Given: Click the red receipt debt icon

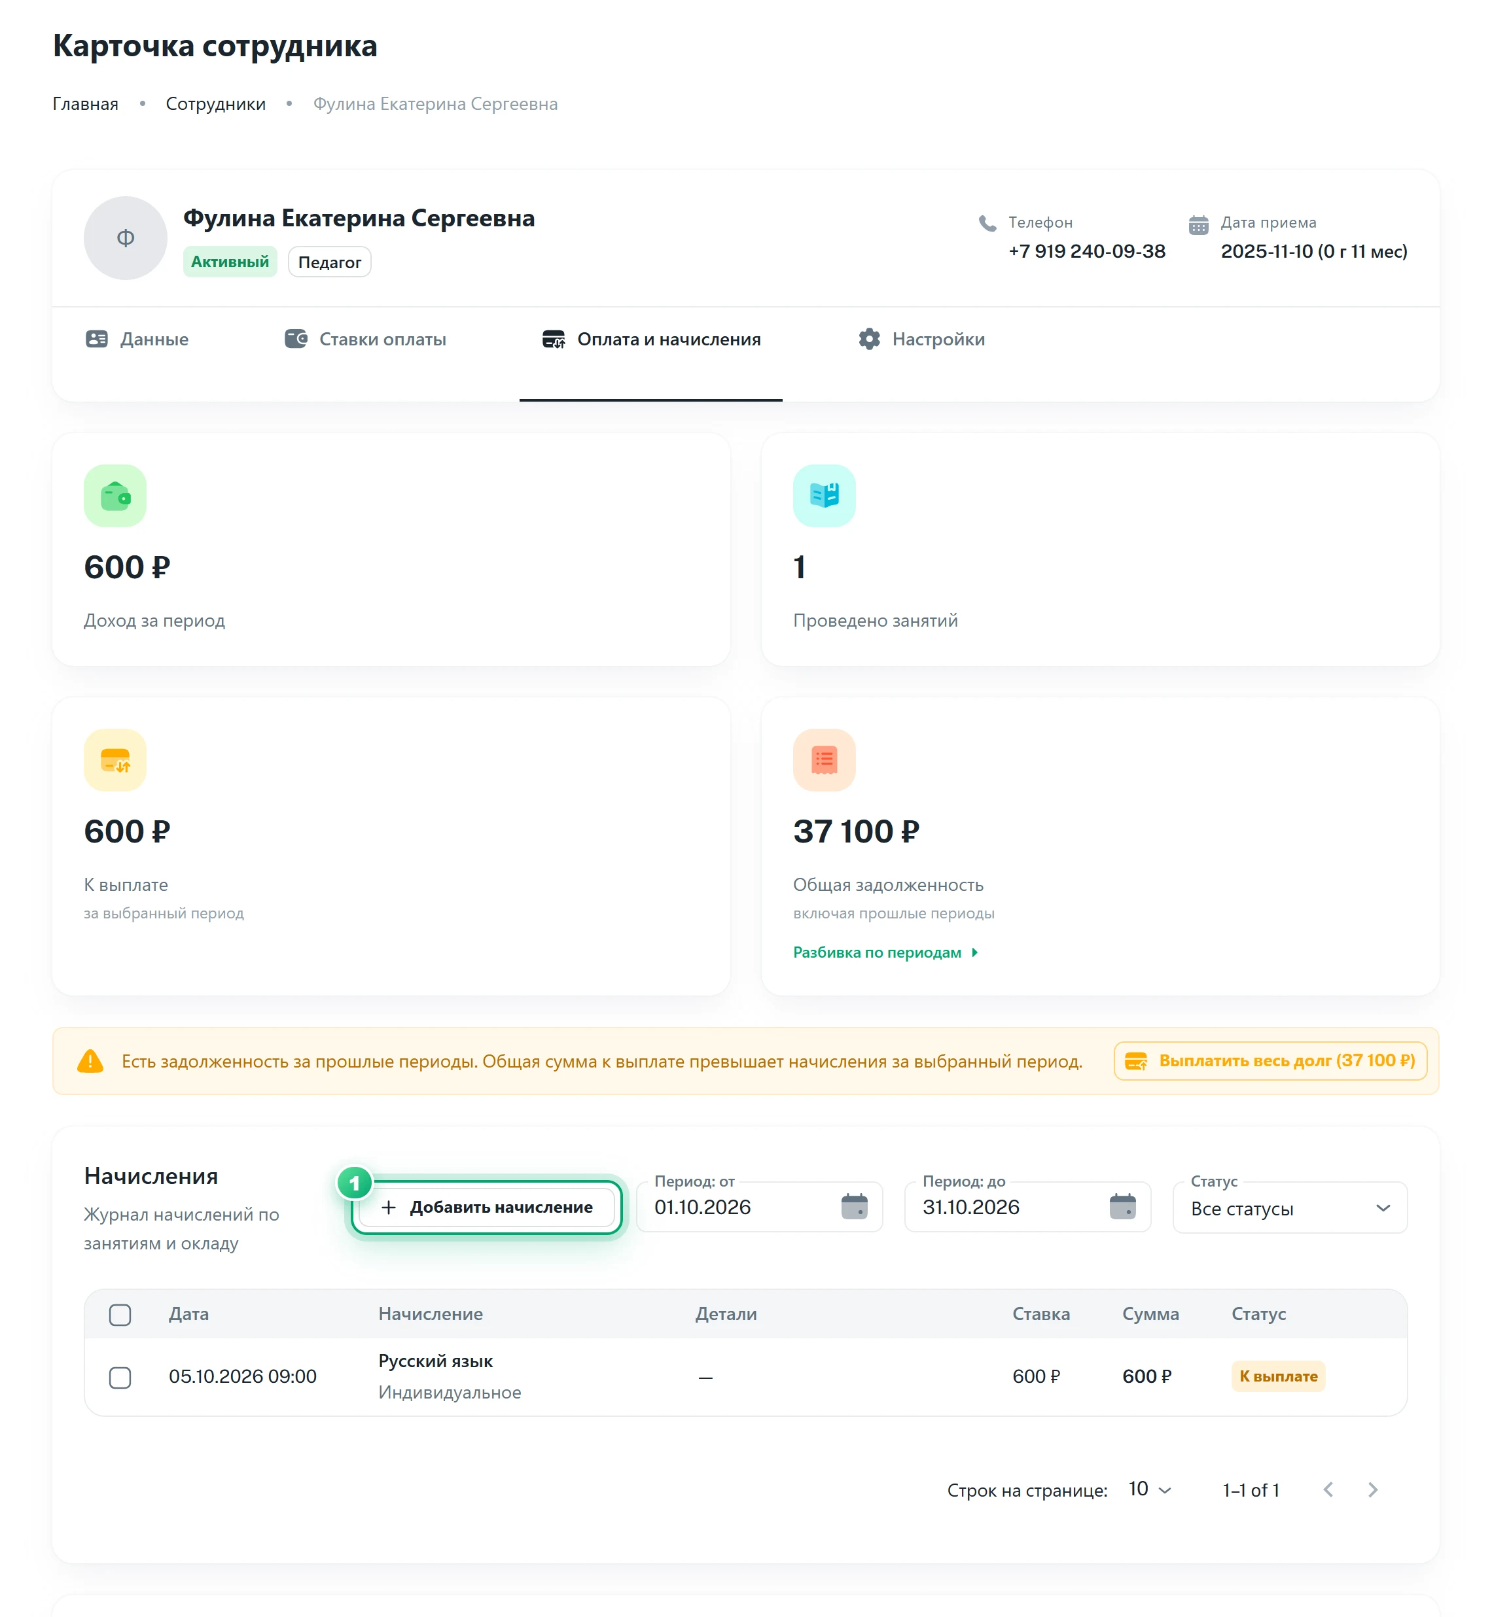Looking at the screenshot, I should click(x=823, y=760).
